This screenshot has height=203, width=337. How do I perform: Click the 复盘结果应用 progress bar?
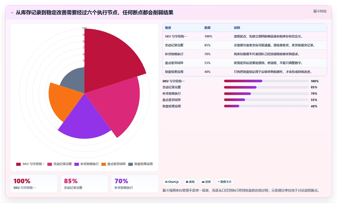tap(266, 106)
